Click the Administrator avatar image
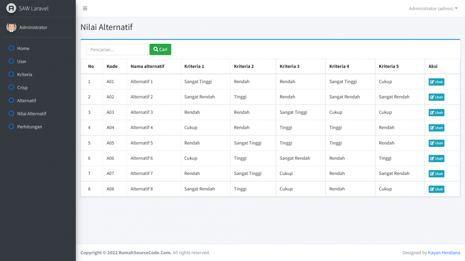Screen dimensions: 465x261 11,27
